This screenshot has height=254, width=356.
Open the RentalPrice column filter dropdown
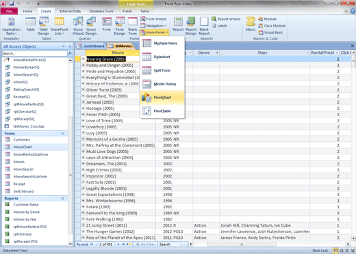pos(337,53)
